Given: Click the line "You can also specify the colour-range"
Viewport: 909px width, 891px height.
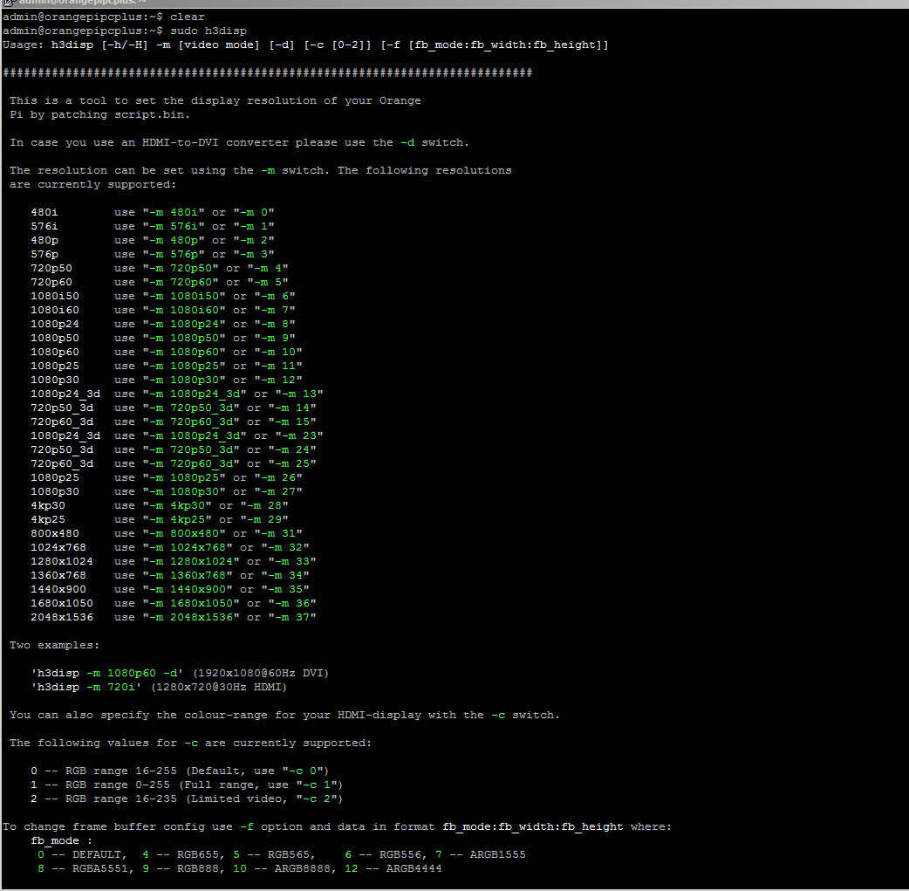Looking at the screenshot, I should click(x=284, y=715).
